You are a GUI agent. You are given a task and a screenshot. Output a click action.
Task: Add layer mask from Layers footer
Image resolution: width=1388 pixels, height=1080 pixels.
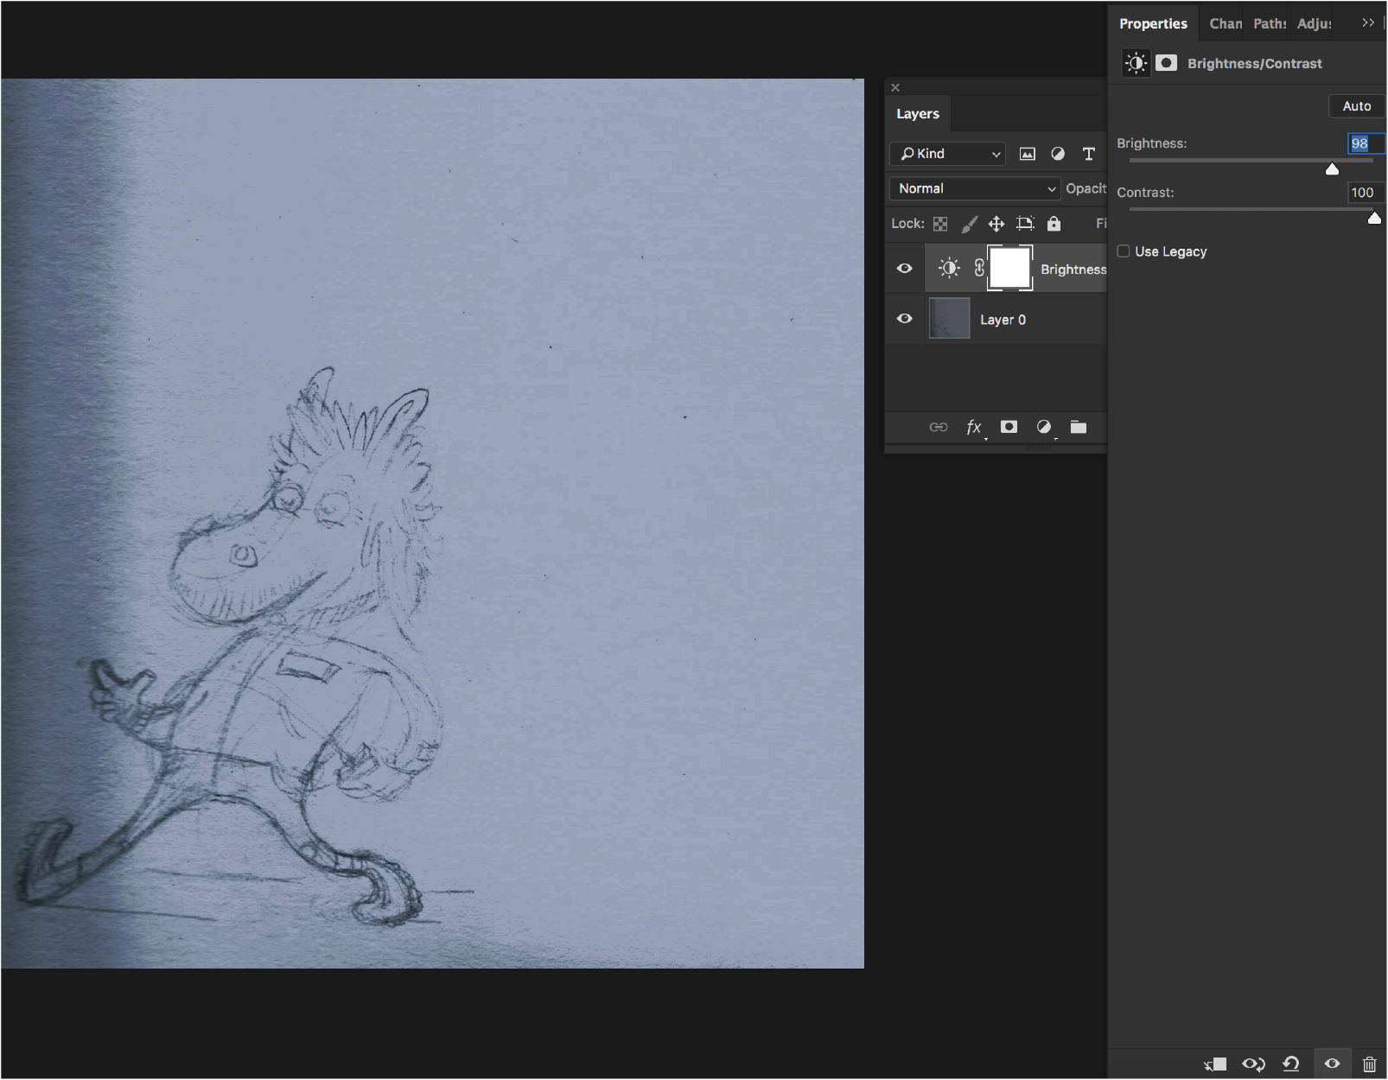[1009, 427]
